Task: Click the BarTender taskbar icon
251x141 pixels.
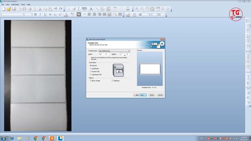Action: click(x=60, y=138)
